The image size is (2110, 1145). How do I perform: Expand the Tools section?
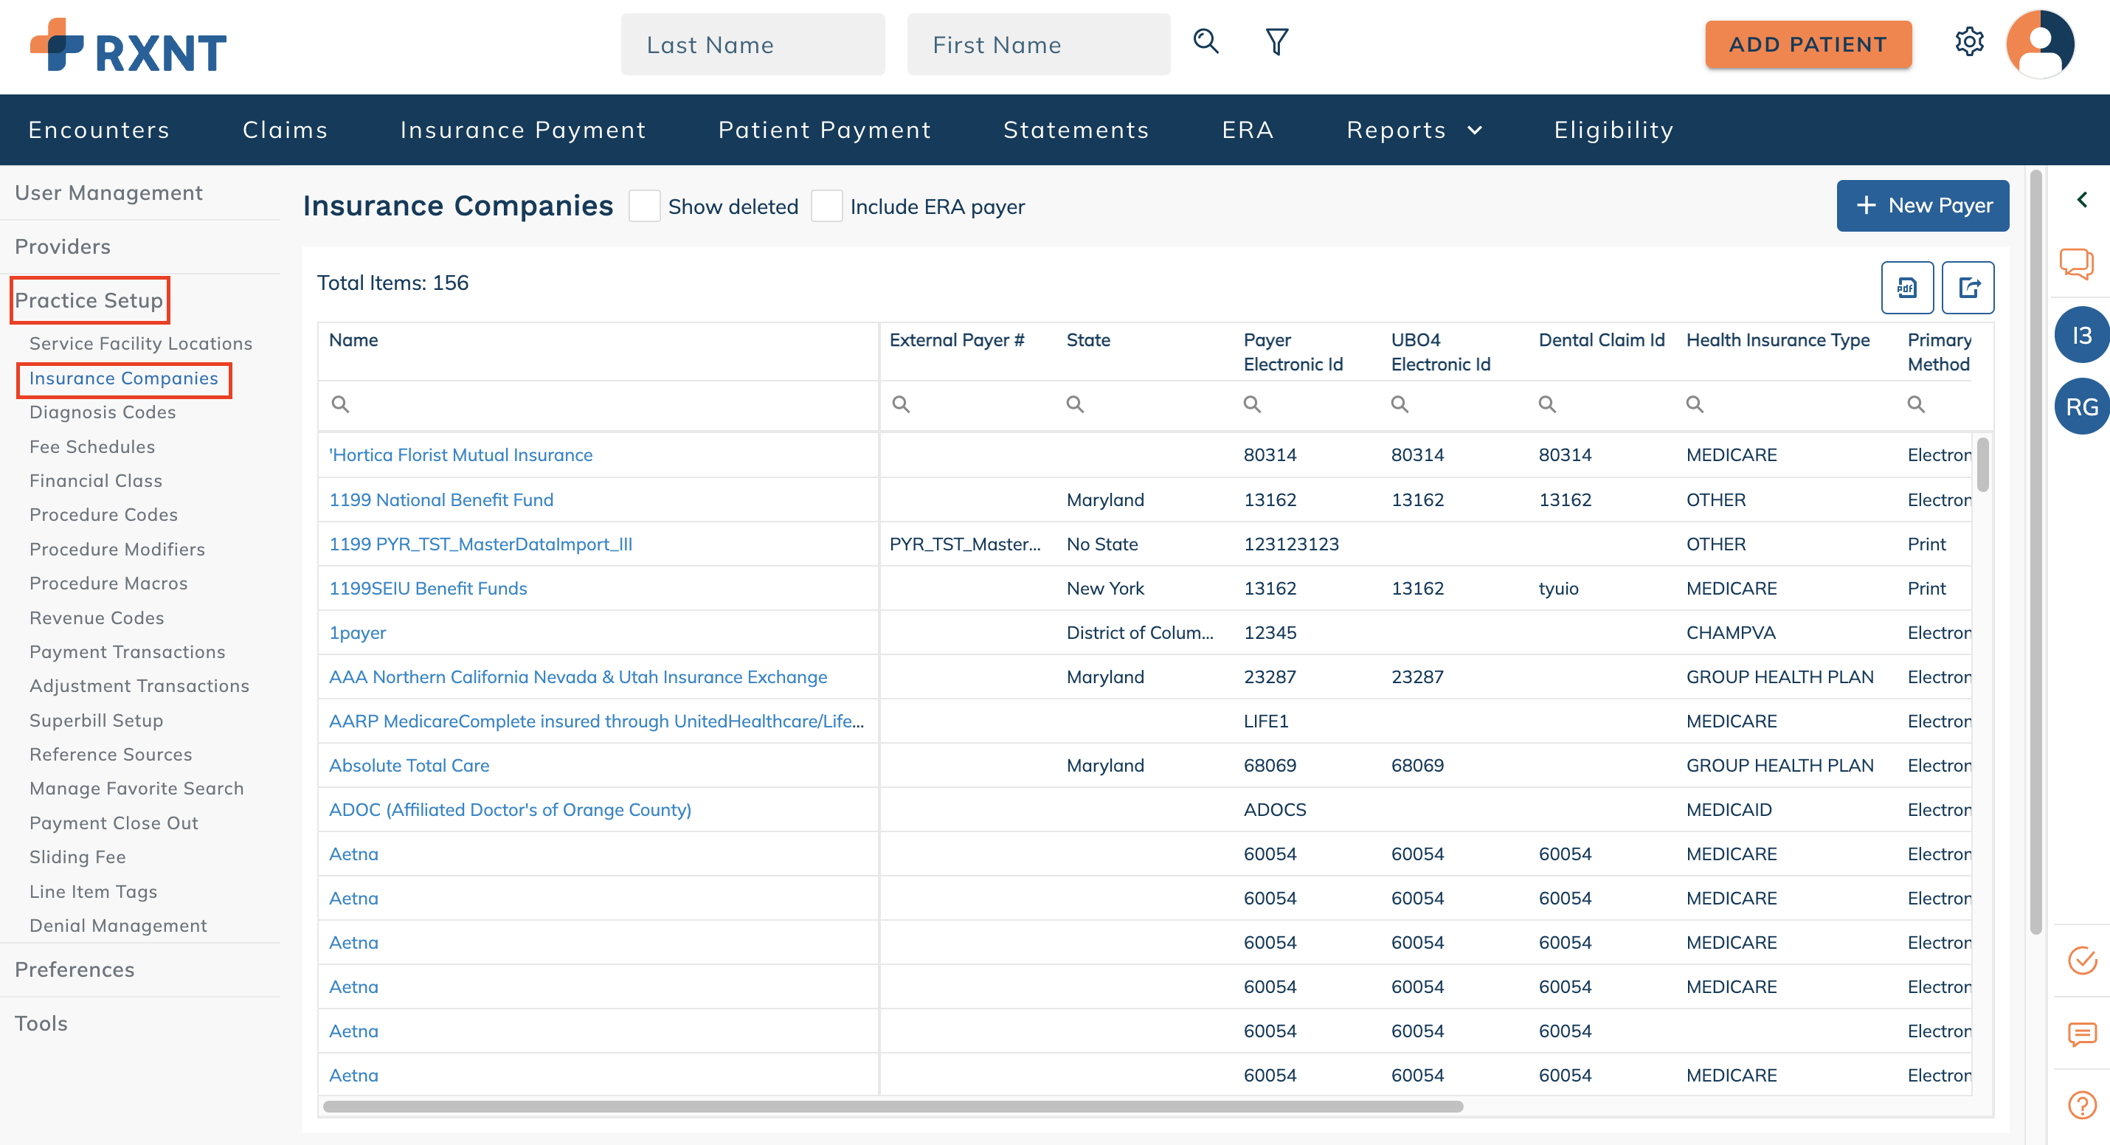[x=41, y=1024]
